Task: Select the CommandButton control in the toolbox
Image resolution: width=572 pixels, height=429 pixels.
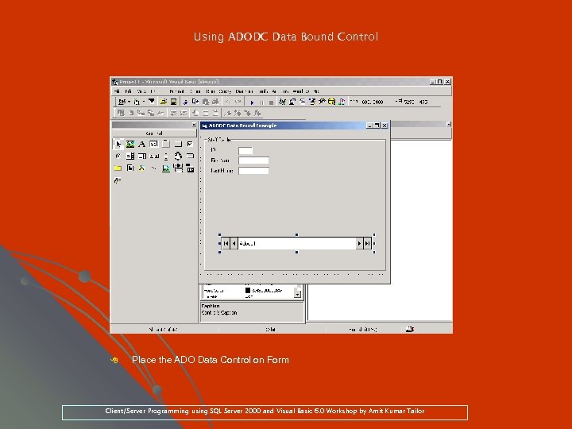Action: (x=178, y=144)
